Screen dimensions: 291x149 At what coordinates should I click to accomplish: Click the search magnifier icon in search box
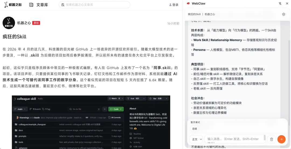[63, 5]
